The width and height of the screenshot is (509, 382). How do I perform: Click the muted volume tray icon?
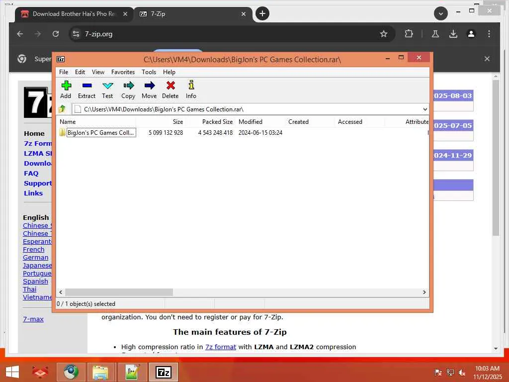[x=462, y=372]
